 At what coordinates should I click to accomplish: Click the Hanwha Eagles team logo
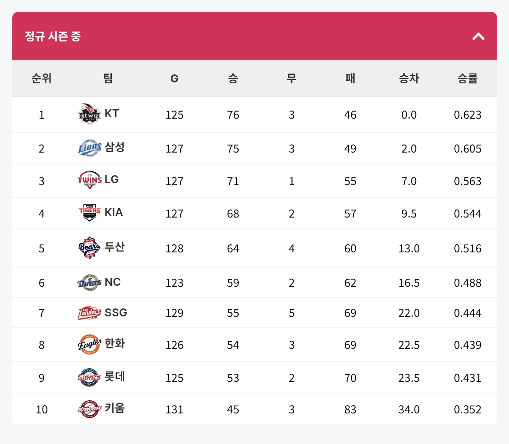click(x=90, y=344)
